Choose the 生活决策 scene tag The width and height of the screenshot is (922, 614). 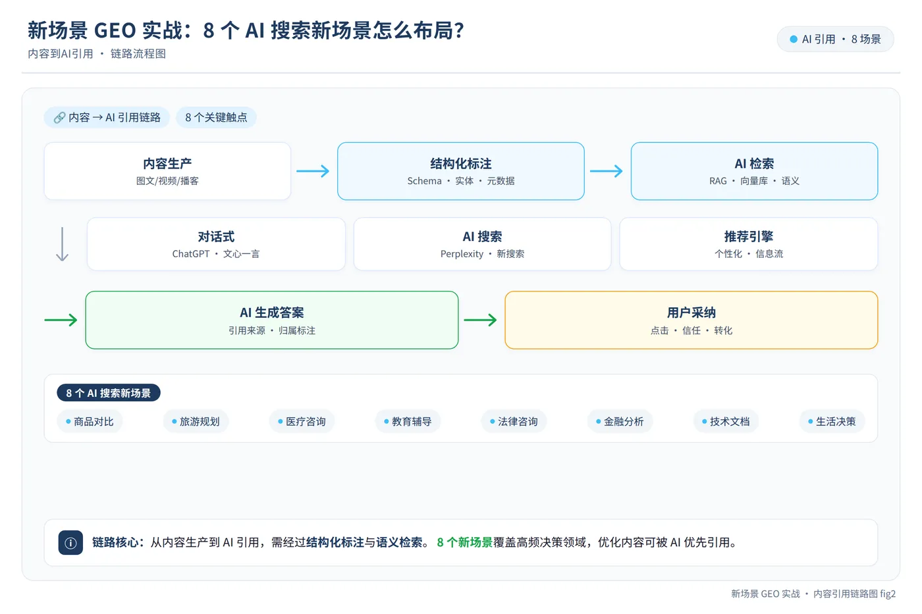click(x=832, y=422)
